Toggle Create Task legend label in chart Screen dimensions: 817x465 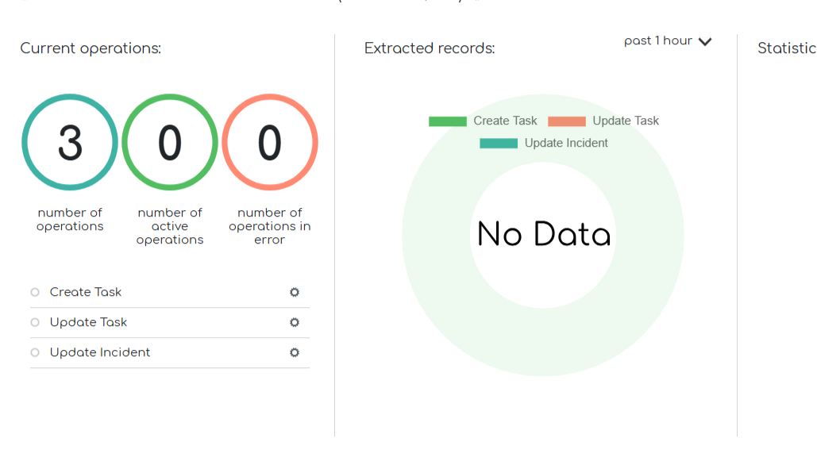(x=506, y=121)
